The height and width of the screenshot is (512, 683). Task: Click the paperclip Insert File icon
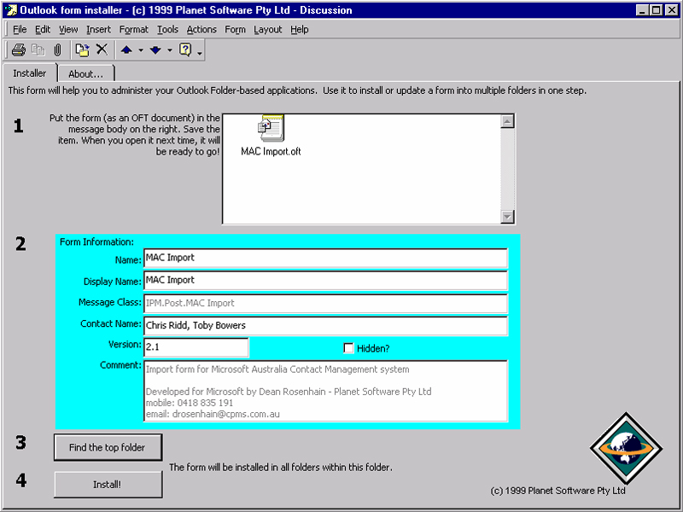(x=57, y=50)
